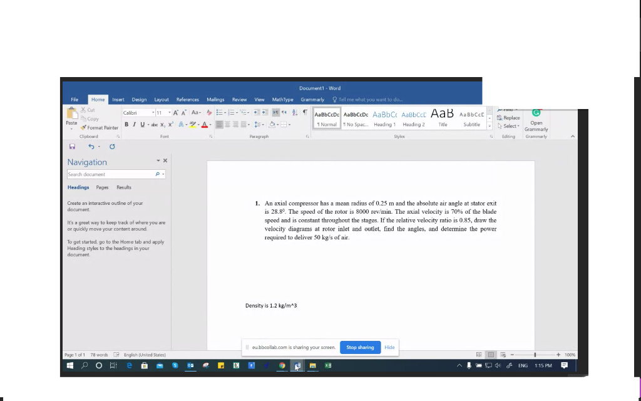This screenshot has height=401, width=641.
Task: Center align the paragraph text
Action: pyautogui.click(x=227, y=124)
